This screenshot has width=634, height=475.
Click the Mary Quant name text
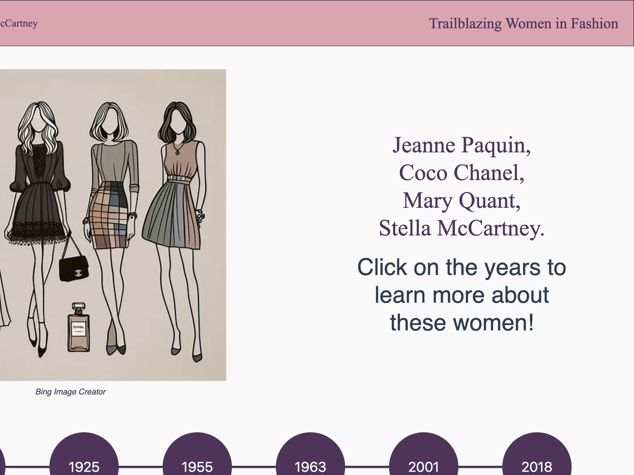(461, 201)
